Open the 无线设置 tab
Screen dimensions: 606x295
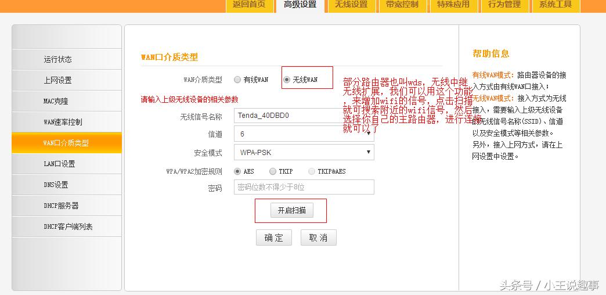(x=351, y=5)
